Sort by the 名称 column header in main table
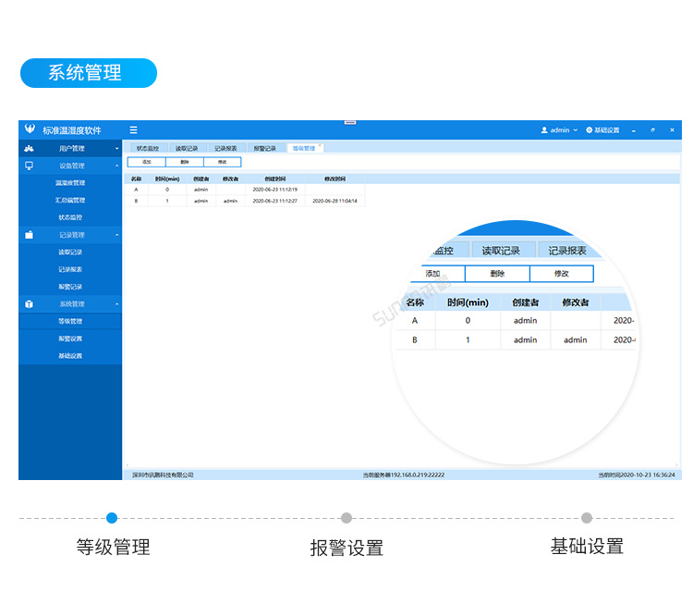The height and width of the screenshot is (604, 693). point(136,179)
